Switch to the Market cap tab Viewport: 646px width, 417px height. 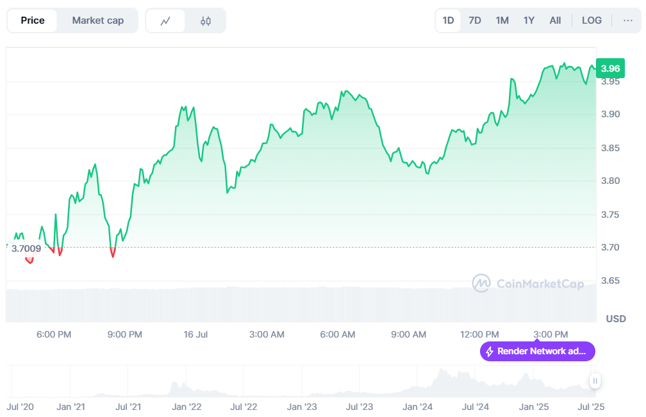click(97, 20)
